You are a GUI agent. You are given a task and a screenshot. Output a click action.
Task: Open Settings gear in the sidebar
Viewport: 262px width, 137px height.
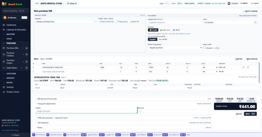tap(4, 87)
